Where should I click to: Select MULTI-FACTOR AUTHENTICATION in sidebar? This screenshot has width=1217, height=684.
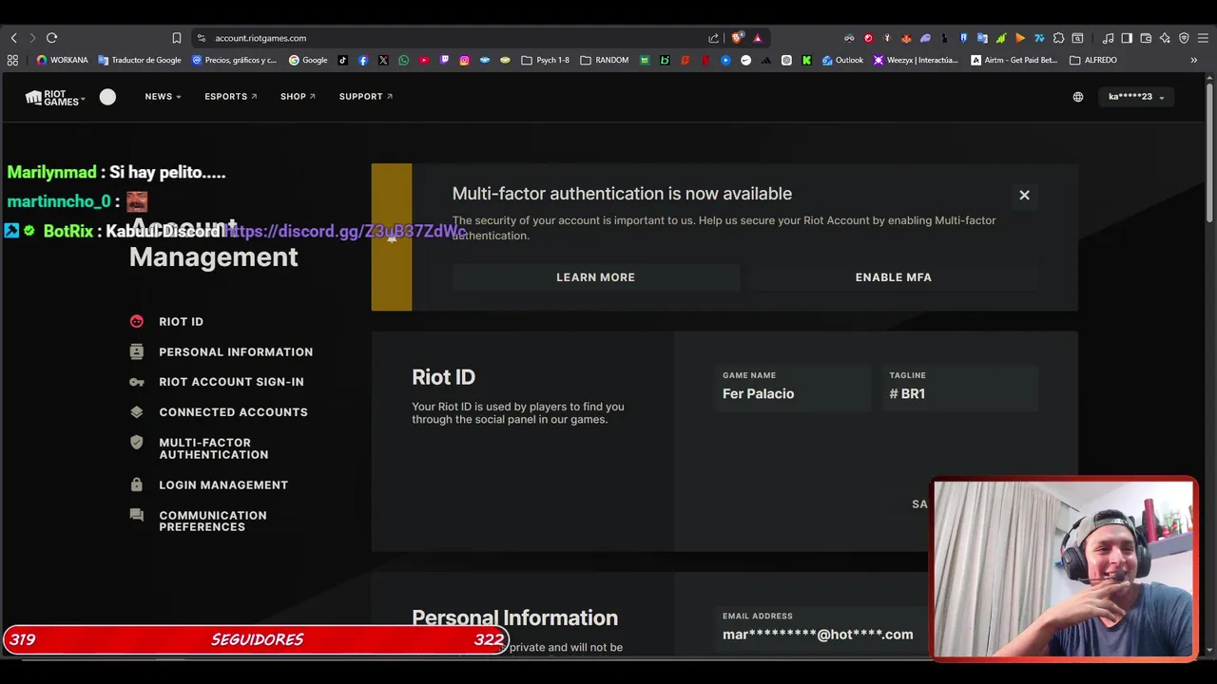tap(200, 448)
